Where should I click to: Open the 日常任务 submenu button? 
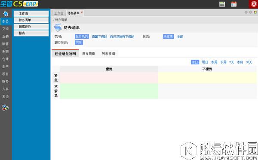(31, 27)
